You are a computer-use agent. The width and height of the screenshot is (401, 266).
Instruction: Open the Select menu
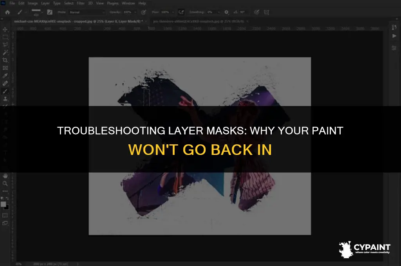(x=69, y=3)
